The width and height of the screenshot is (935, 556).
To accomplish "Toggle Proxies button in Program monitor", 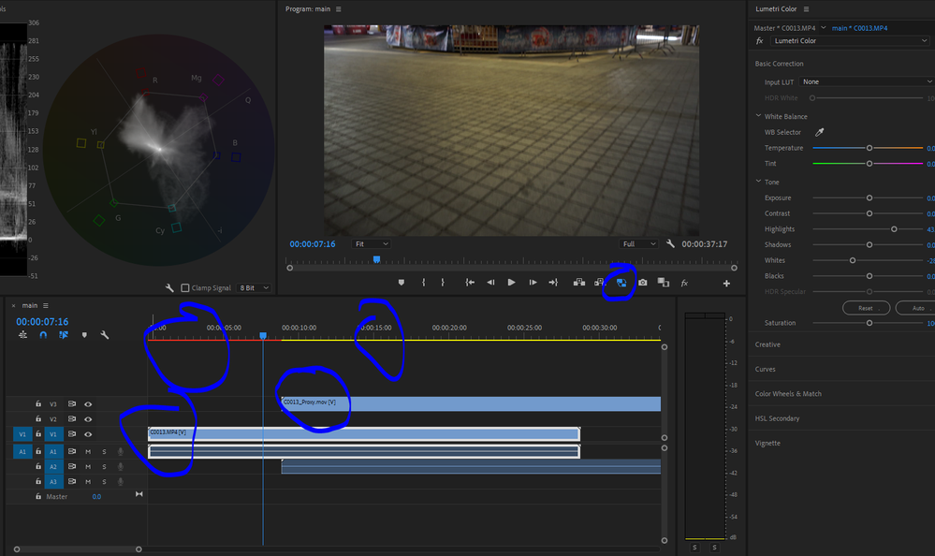I will (x=621, y=282).
